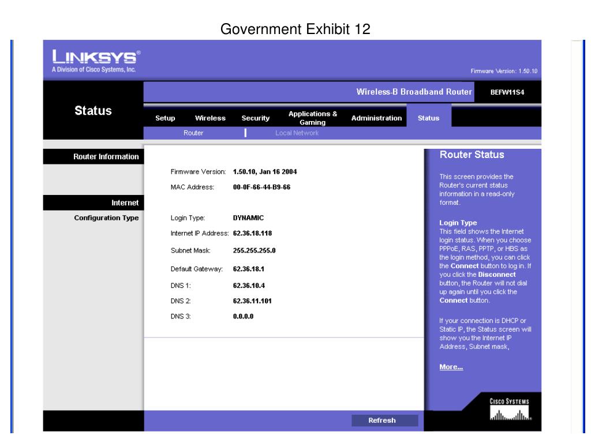The image size is (591, 443).
Task: Open the More... help link
Action: (451, 367)
